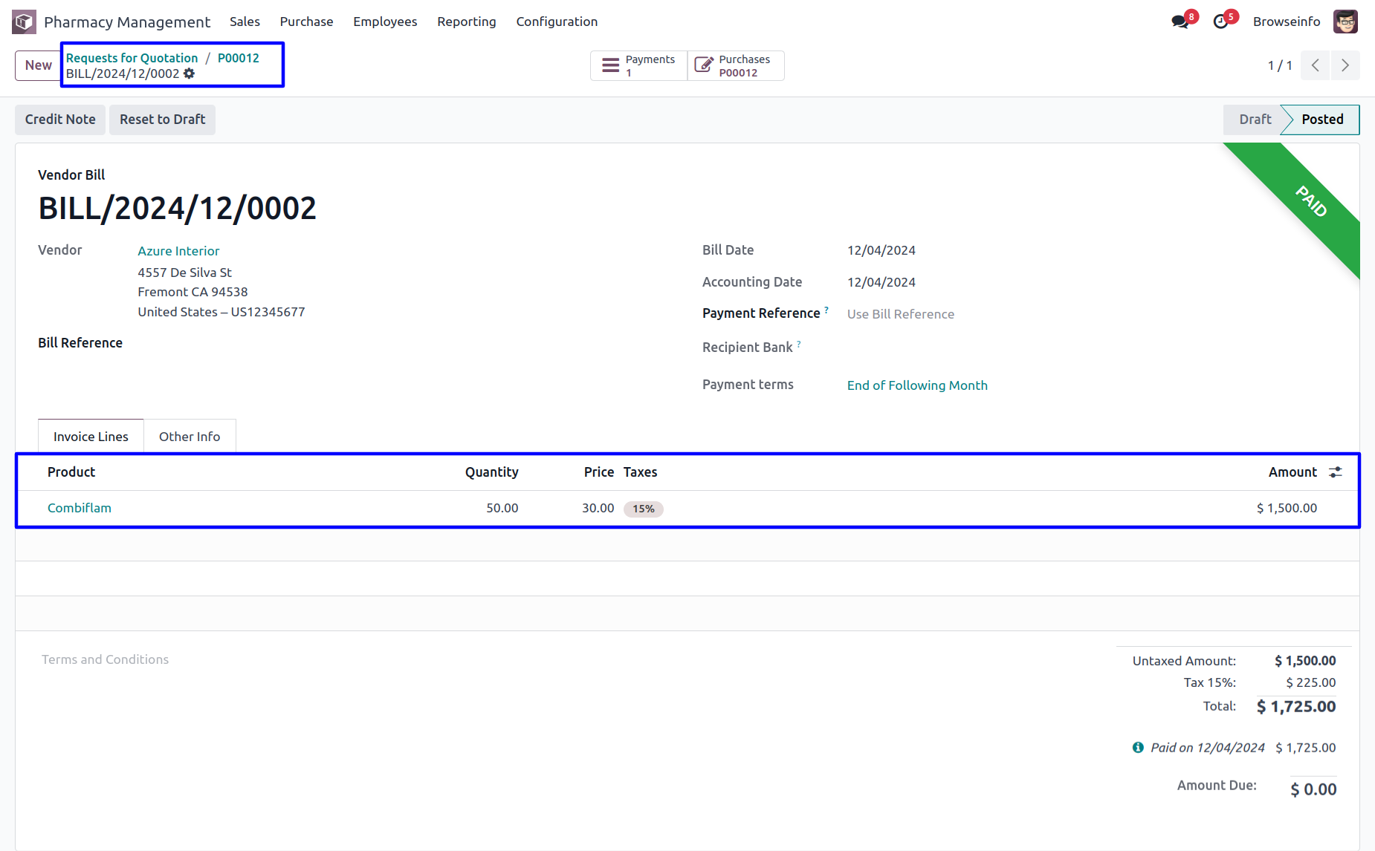Click the payment info icon

1138,748
